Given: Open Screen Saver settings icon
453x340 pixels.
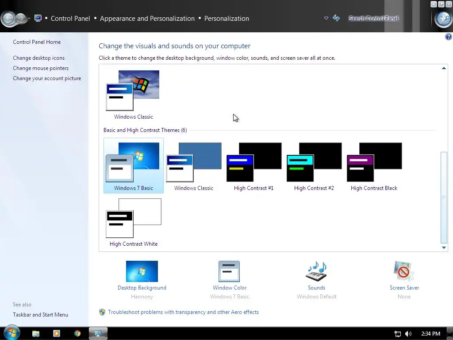Looking at the screenshot, I should click(404, 271).
